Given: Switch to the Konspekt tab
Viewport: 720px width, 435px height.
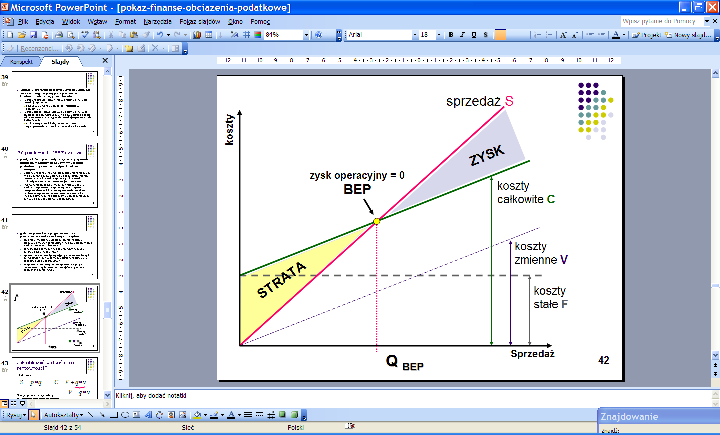Looking at the screenshot, I should coord(21,62).
